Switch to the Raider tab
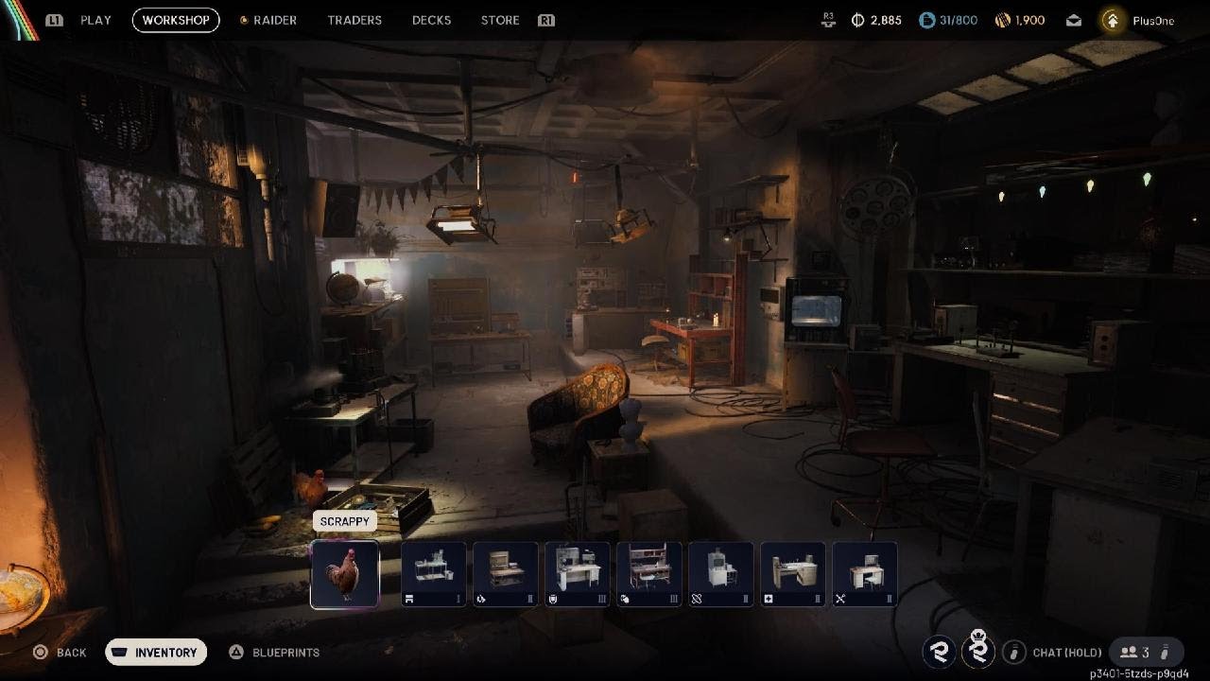 pyautogui.click(x=275, y=20)
